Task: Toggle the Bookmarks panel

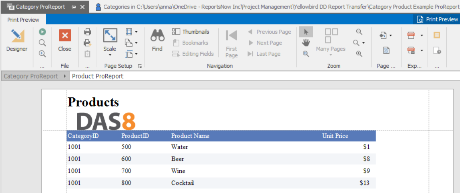Action: 190,43
